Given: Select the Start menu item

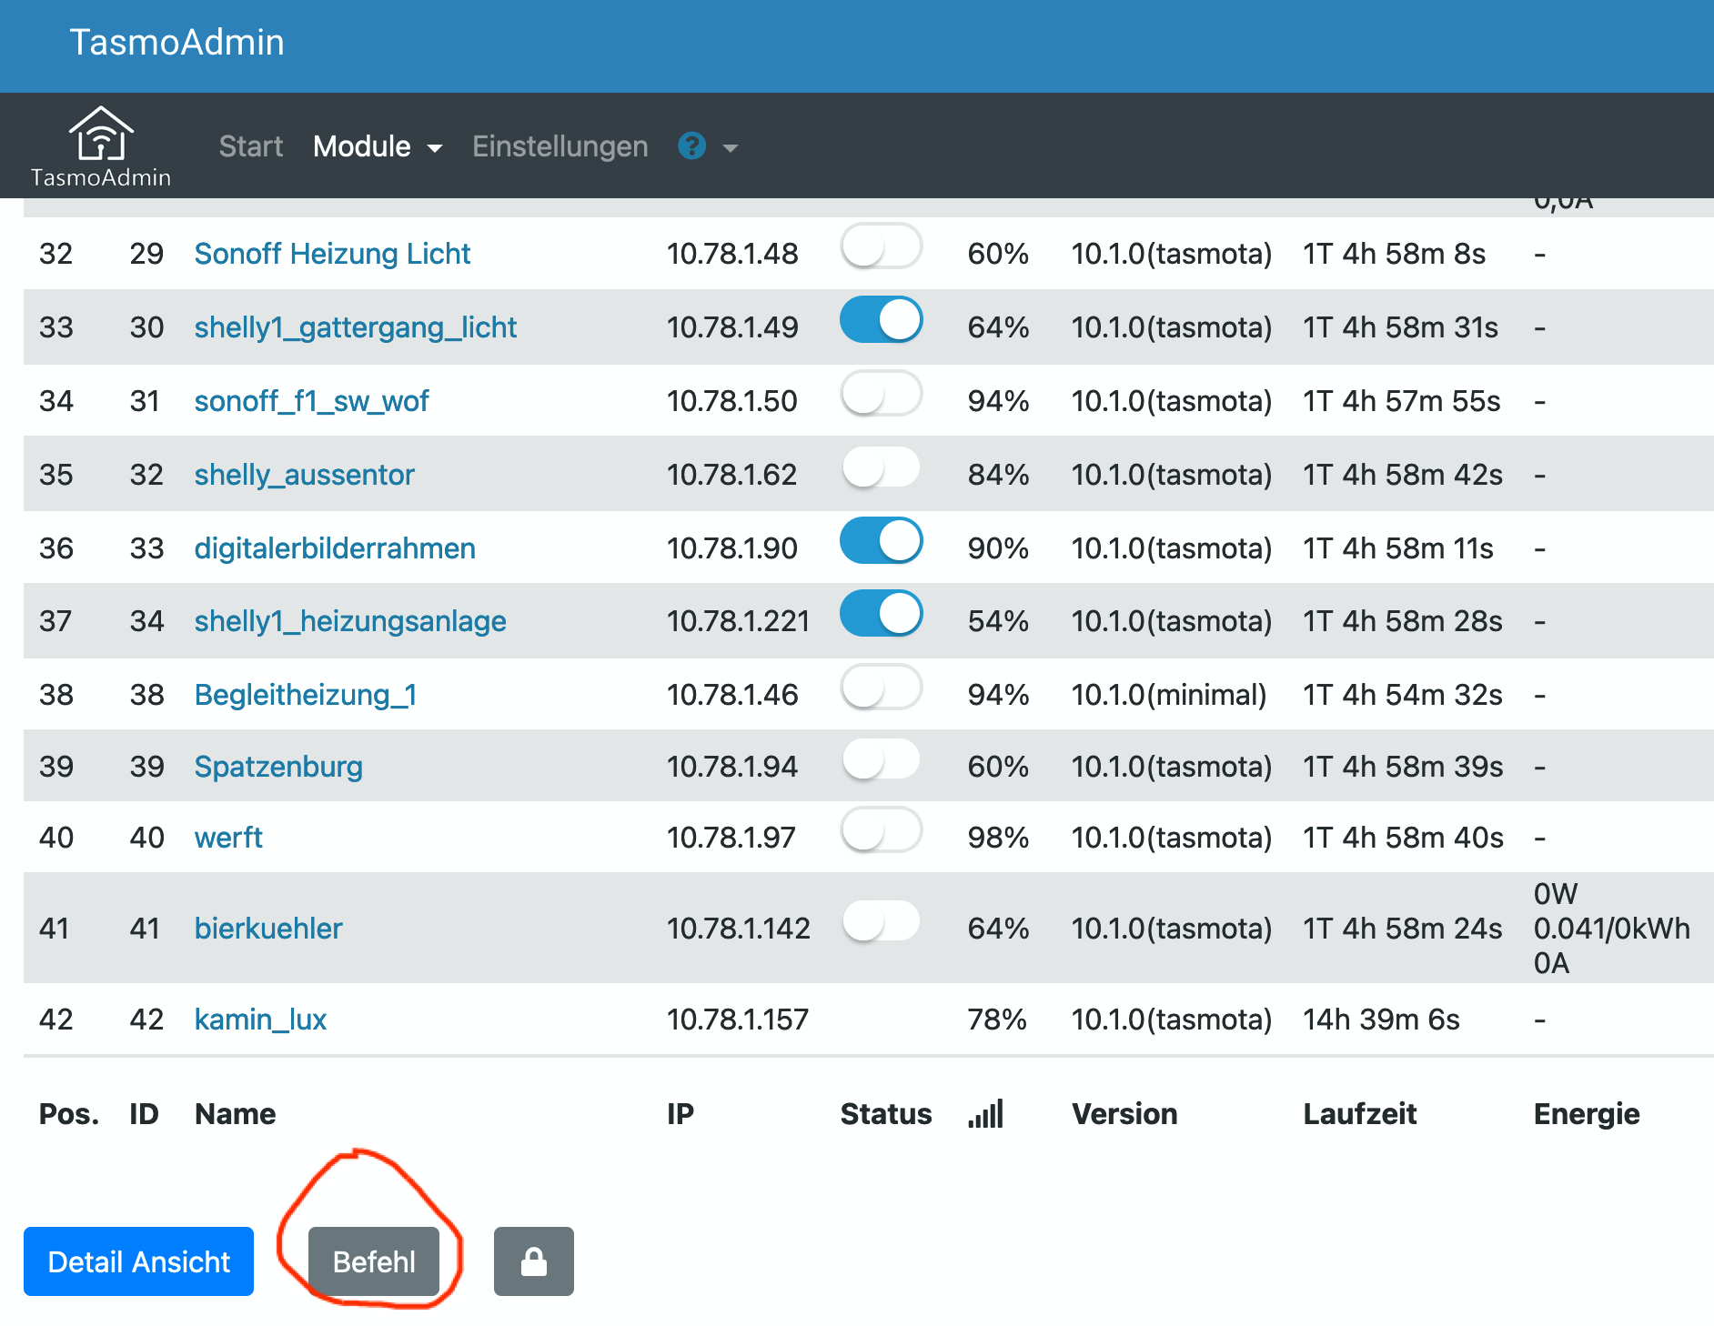Looking at the screenshot, I should point(251,146).
